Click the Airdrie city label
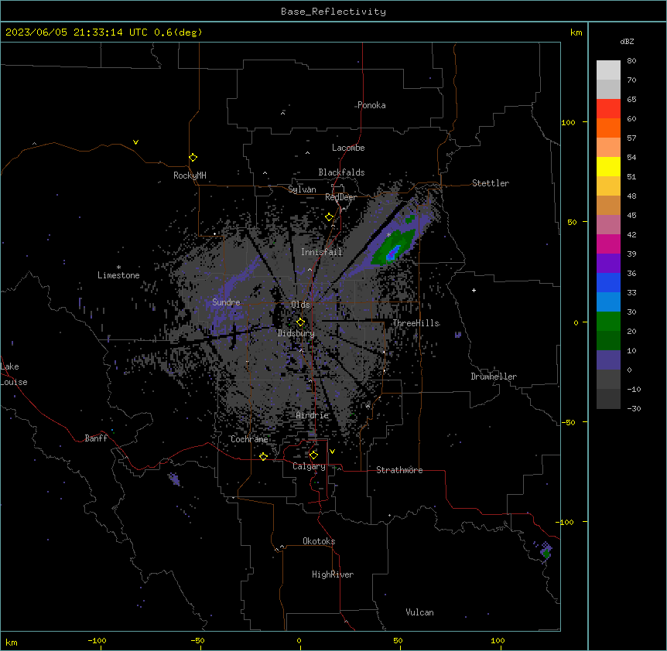The width and height of the screenshot is (667, 651). (313, 415)
